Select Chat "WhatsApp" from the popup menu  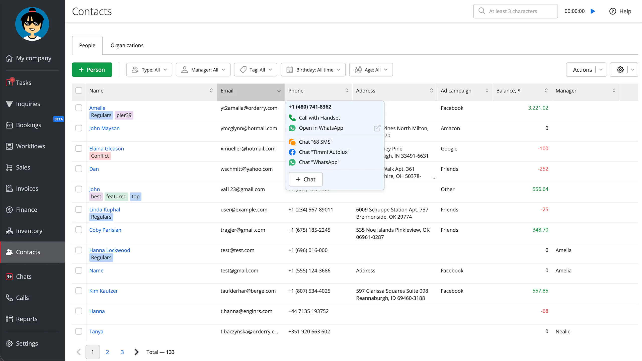(x=319, y=162)
